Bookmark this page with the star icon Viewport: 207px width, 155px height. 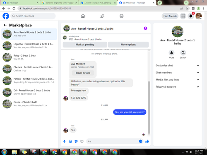(187, 8)
